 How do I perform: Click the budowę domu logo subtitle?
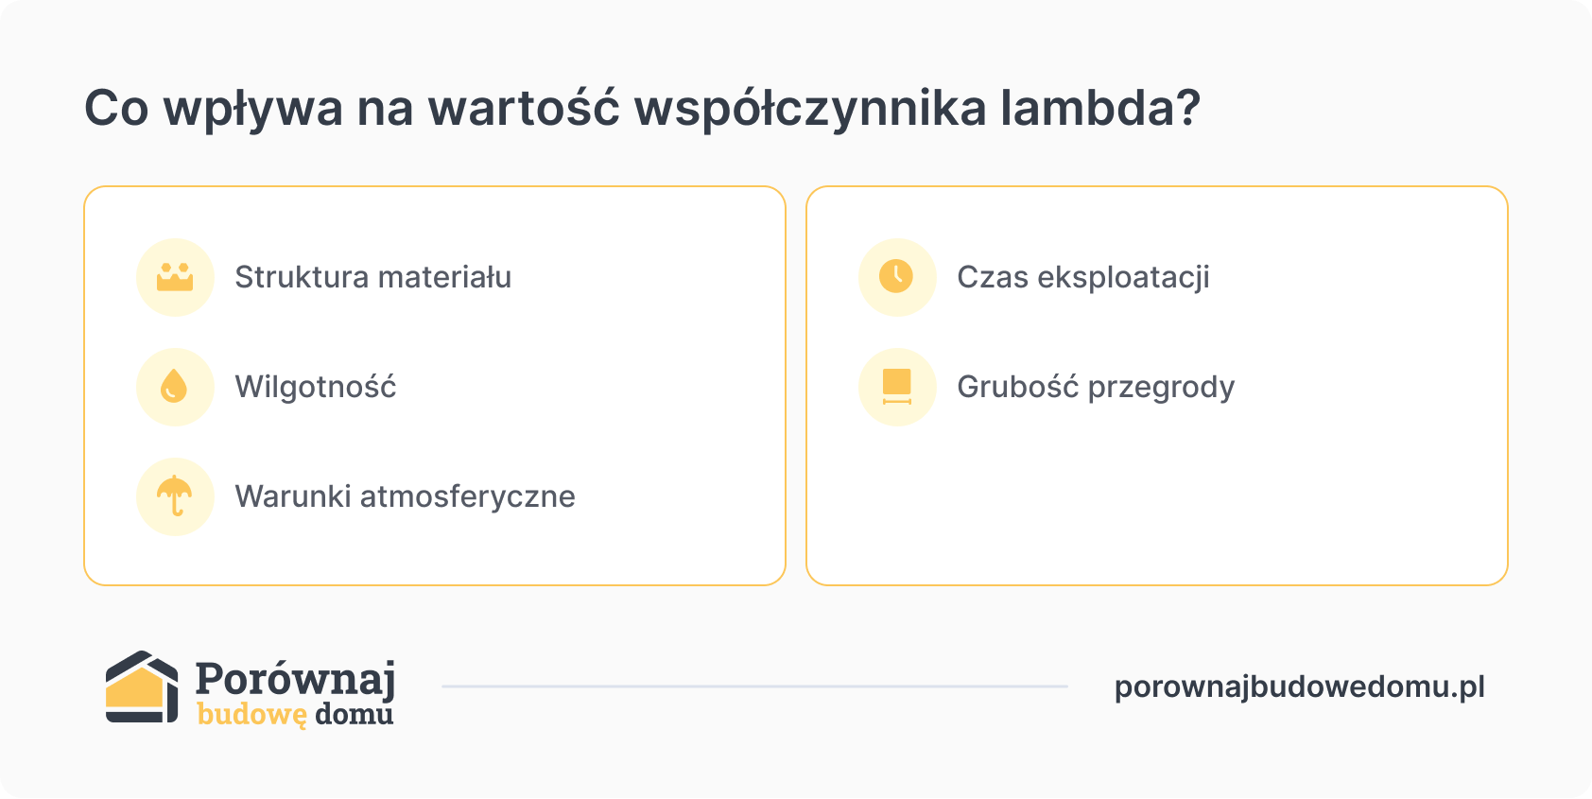tap(295, 715)
